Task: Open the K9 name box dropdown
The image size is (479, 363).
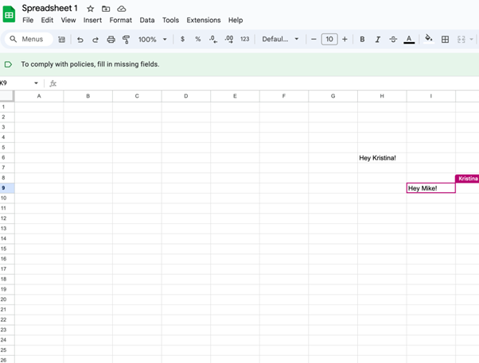Action: pyautogui.click(x=36, y=83)
